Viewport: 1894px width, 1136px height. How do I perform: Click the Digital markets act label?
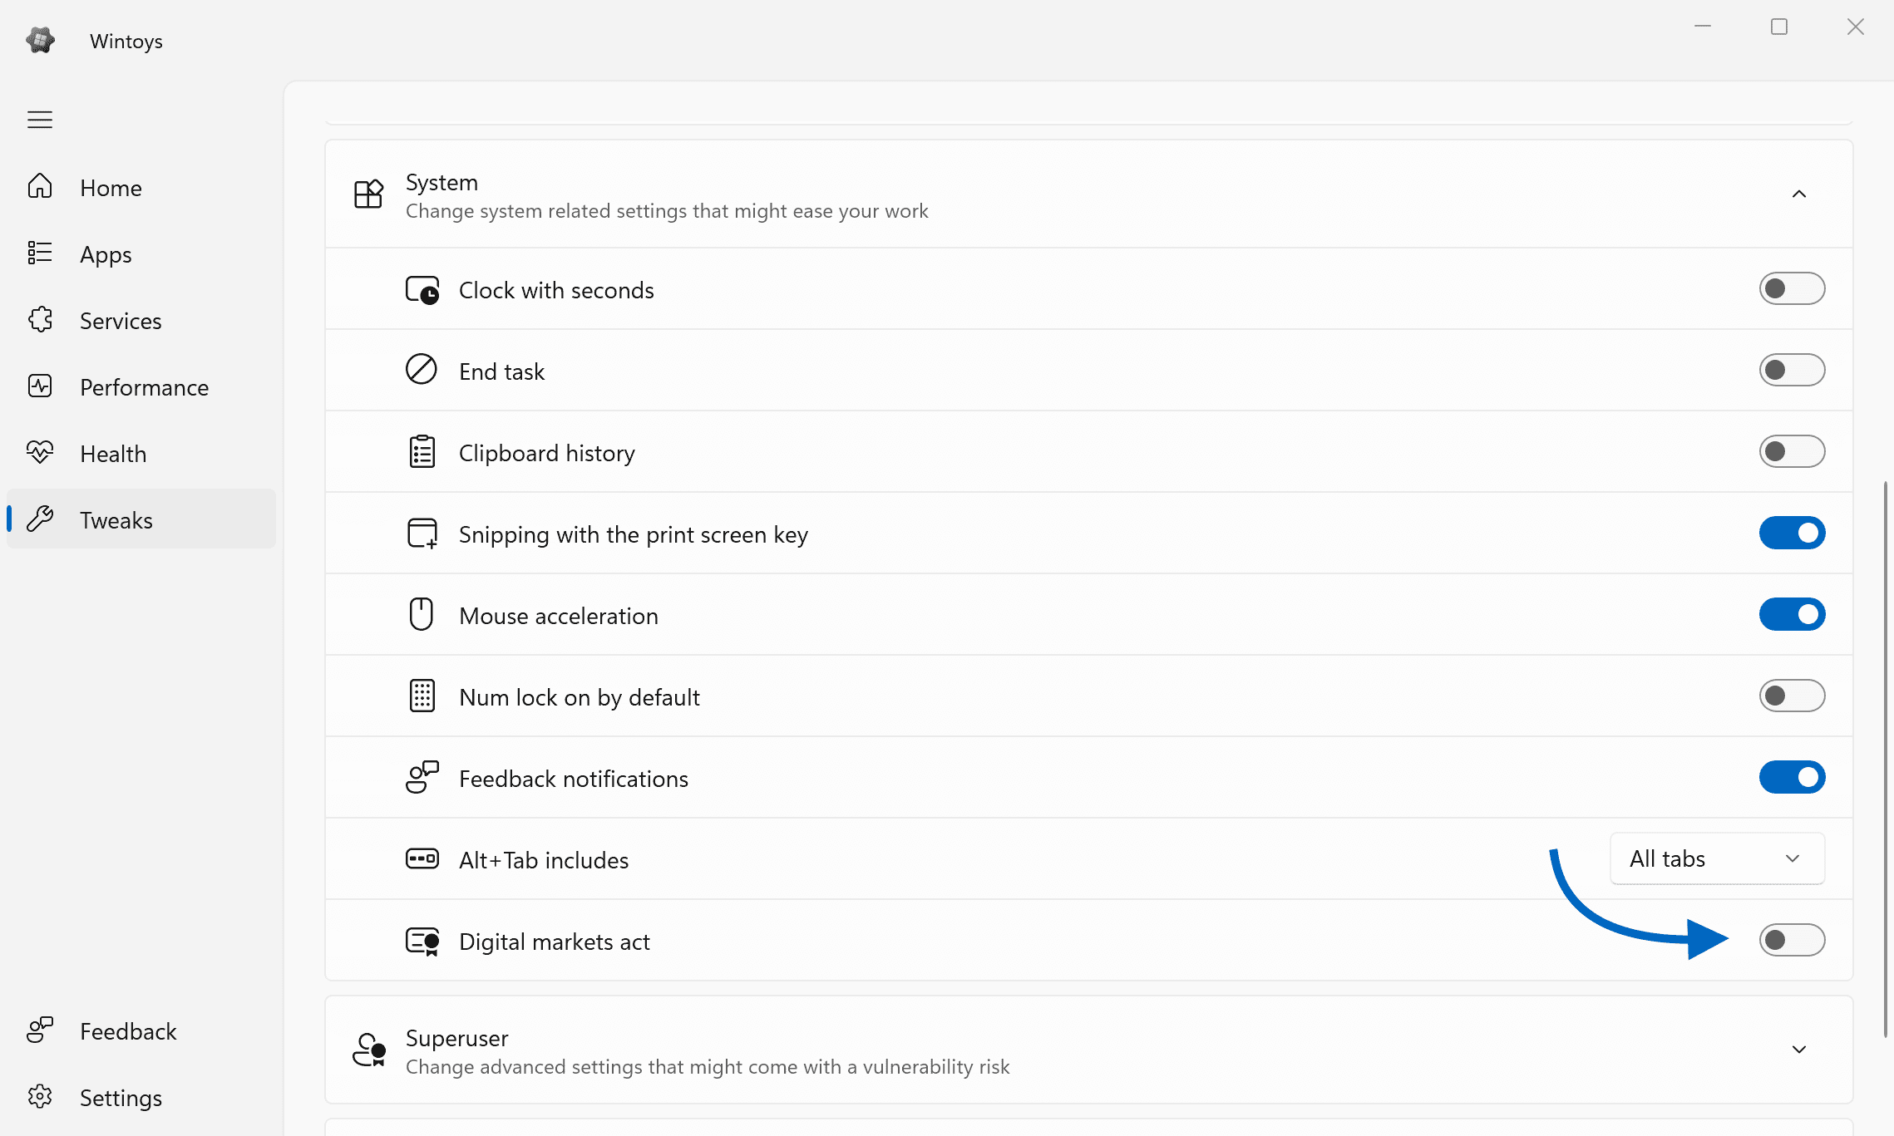555,942
